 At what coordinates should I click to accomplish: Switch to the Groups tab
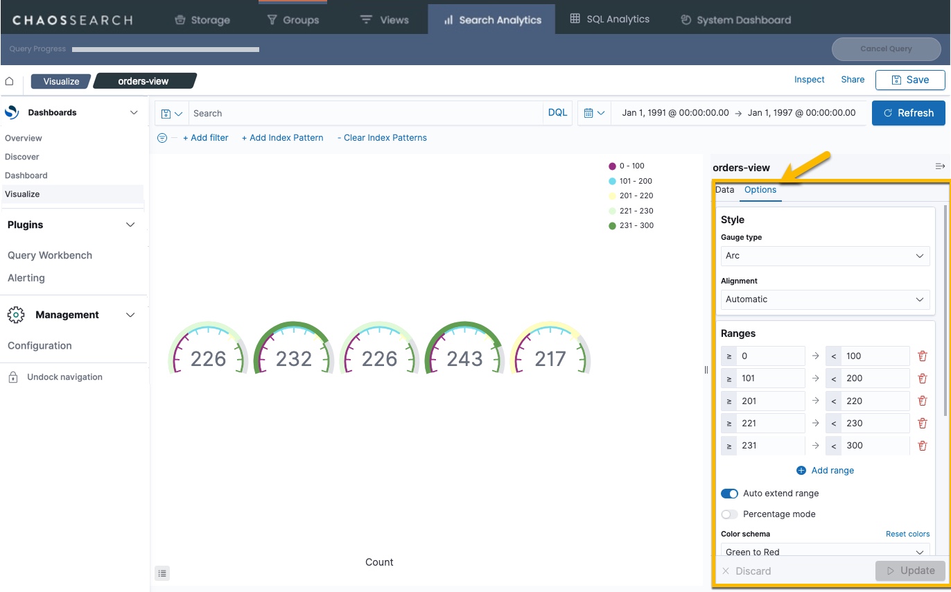tap(293, 20)
